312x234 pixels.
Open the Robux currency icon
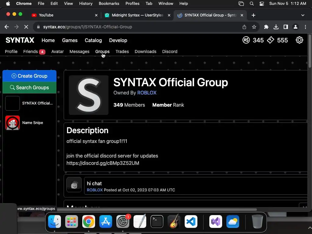click(x=246, y=40)
